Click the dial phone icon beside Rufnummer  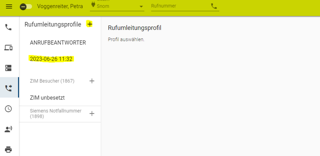(x=214, y=6)
